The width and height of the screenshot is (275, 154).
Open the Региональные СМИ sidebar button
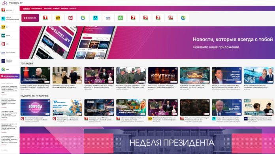click(10, 76)
